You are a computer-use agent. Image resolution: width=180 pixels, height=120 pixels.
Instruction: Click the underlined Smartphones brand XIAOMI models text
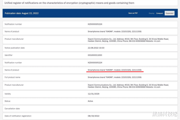(115, 70)
